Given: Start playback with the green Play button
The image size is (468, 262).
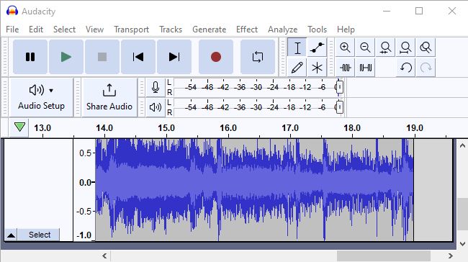Looking at the screenshot, I should 66,57.
